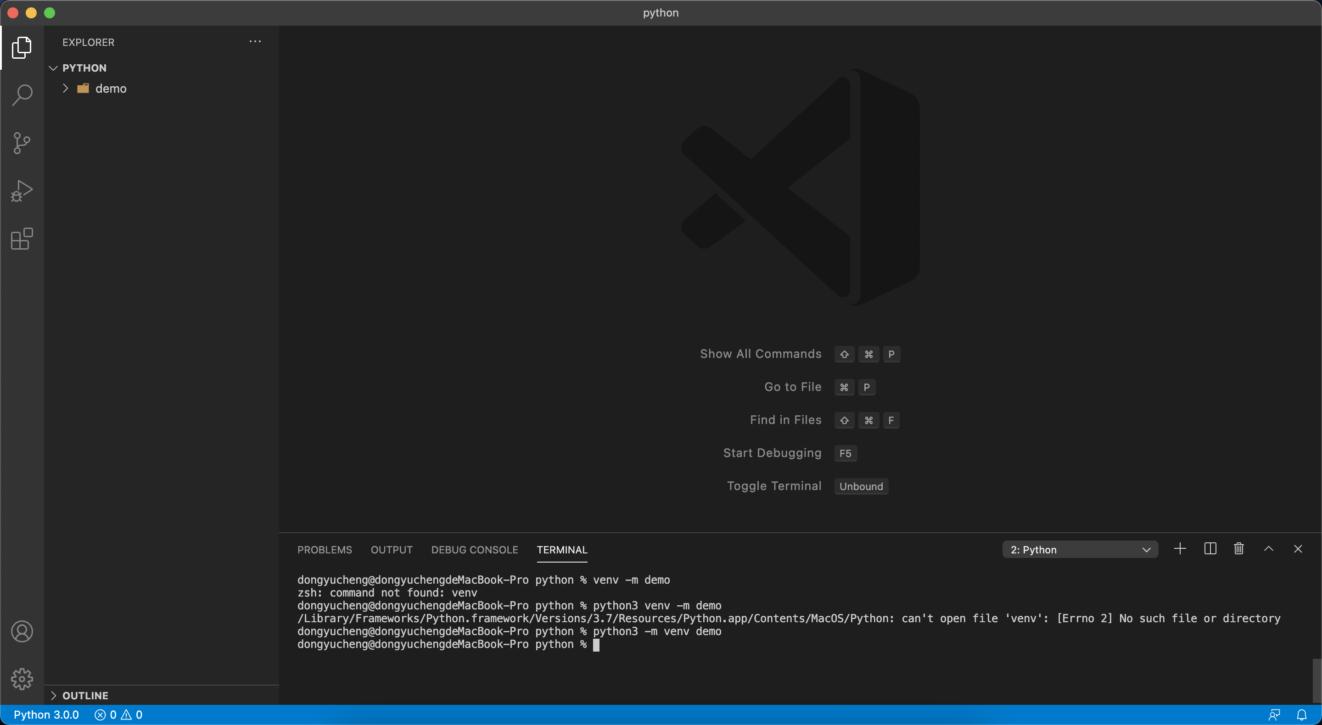Screen dimensions: 1322x725
Task: Expand the OUTLINE section
Action: (53, 695)
